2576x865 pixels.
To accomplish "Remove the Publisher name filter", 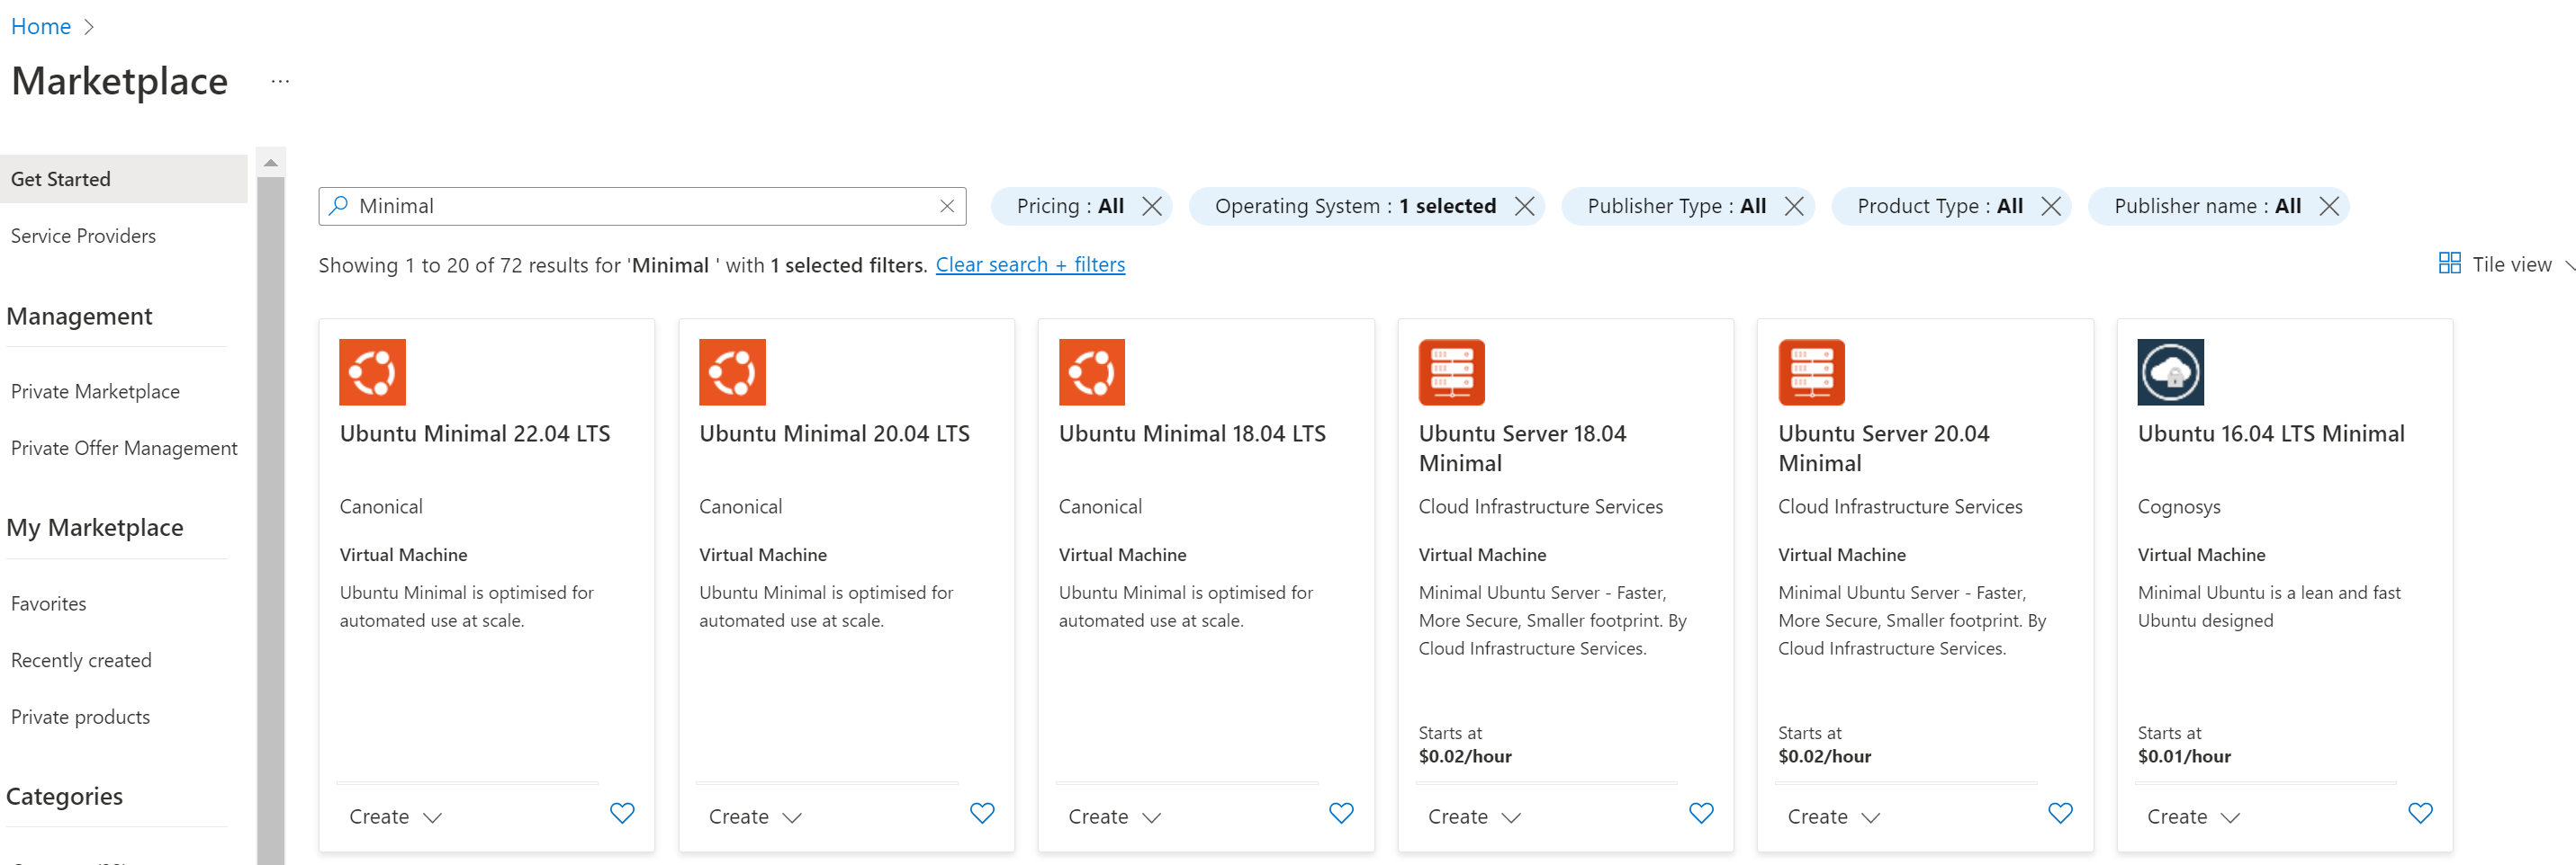I will point(2329,206).
